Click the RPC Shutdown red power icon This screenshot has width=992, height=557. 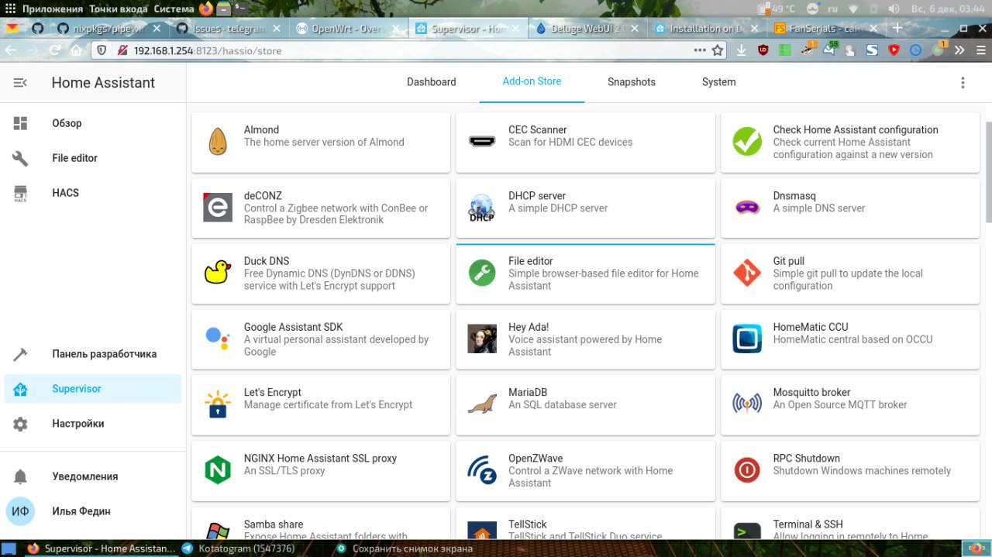747,470
